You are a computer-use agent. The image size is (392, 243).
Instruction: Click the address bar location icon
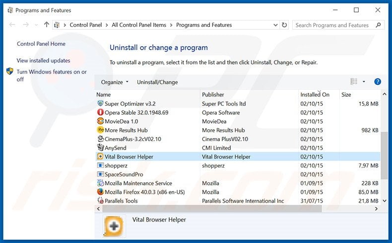[x=57, y=25]
